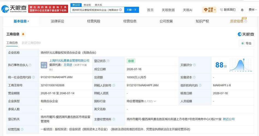This screenshot has width=259, height=136.
Task: Open the 经营风险 tab
Action: tap(94, 21)
